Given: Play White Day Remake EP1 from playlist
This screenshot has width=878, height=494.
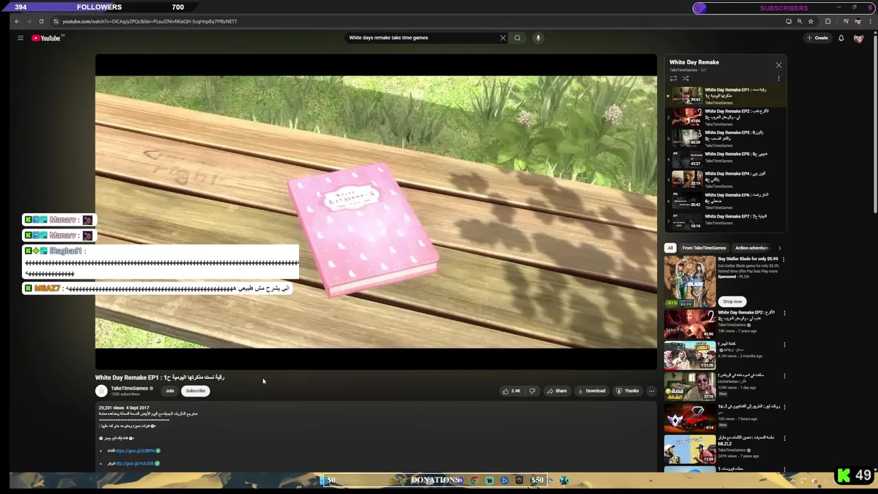Looking at the screenshot, I should [726, 96].
